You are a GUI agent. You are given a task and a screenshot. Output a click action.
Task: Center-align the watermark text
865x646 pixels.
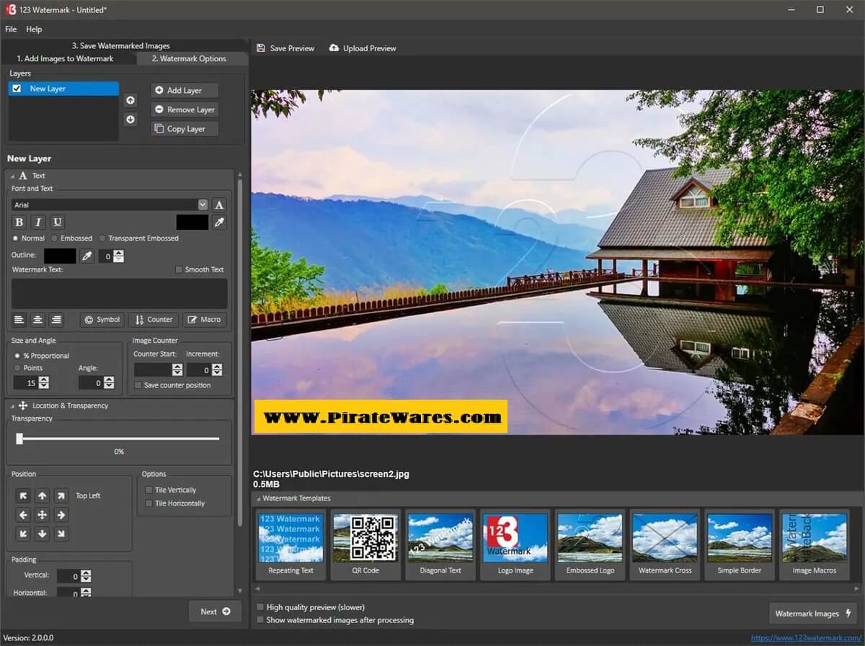point(37,320)
